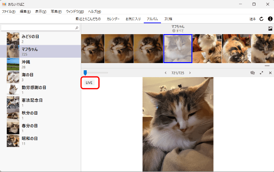Go to the next photo with the arrow
This screenshot has height=172, width=274.
(190, 73)
